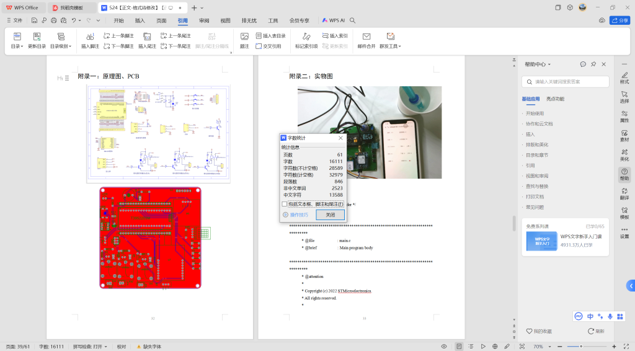This screenshot has height=351, width=635.
Task: Open 选择 (Select) tool in right sidebar
Action: point(624,97)
